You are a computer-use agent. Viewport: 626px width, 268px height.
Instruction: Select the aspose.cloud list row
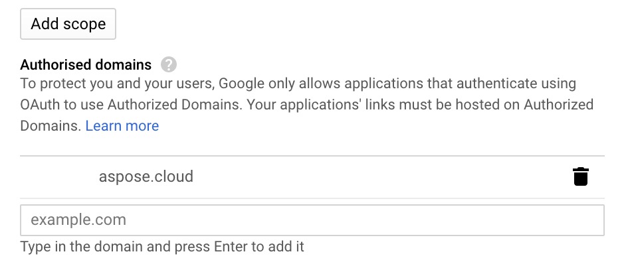(x=312, y=176)
